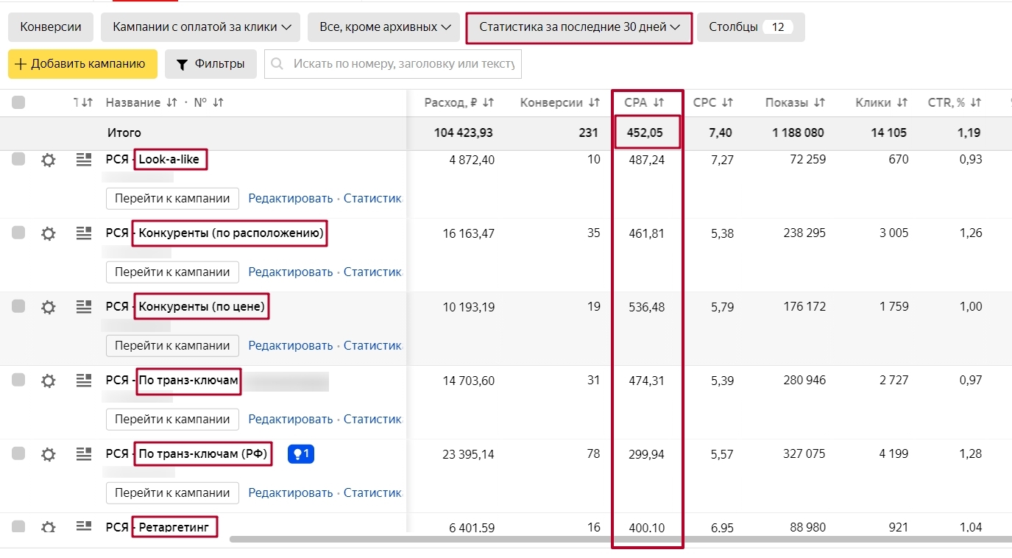Click the gear icon in the По транз-ключам (РФ) row
Screen dimensions: 1012x558
pyautogui.click(x=49, y=454)
